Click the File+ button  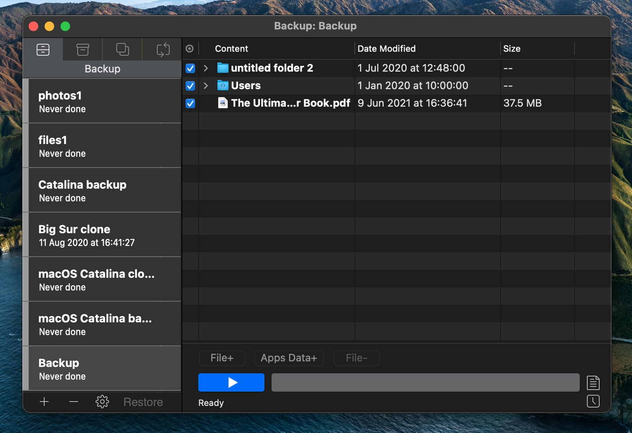(222, 358)
